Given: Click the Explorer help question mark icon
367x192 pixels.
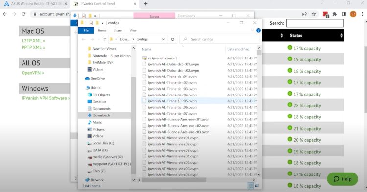Looking at the screenshot, I should tap(258, 30).
